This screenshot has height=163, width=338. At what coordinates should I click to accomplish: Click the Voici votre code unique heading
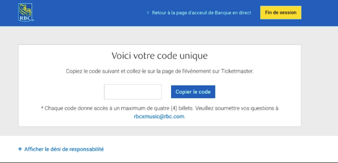(x=159, y=56)
